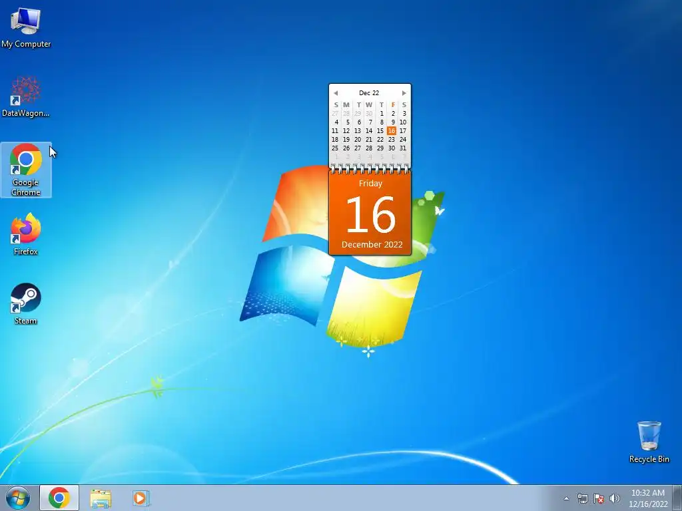The image size is (682, 511).
Task: Select date 24 in calendar gadget
Action: 403,140
